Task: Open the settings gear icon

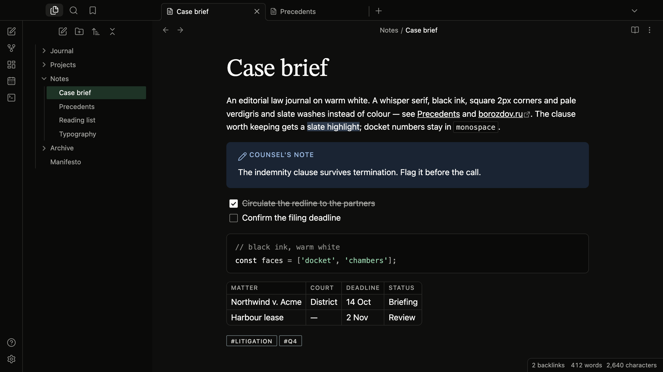Action: pyautogui.click(x=11, y=359)
